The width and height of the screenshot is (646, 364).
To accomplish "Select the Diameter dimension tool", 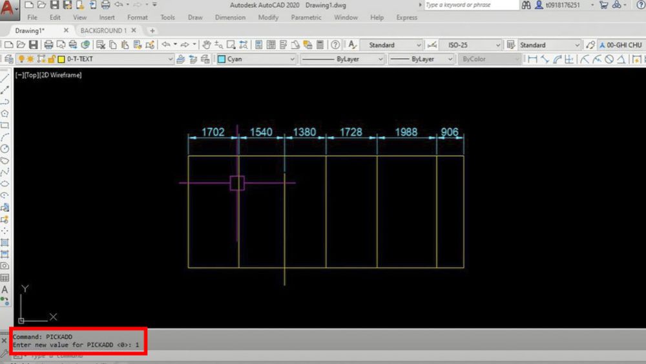I will pyautogui.click(x=609, y=59).
